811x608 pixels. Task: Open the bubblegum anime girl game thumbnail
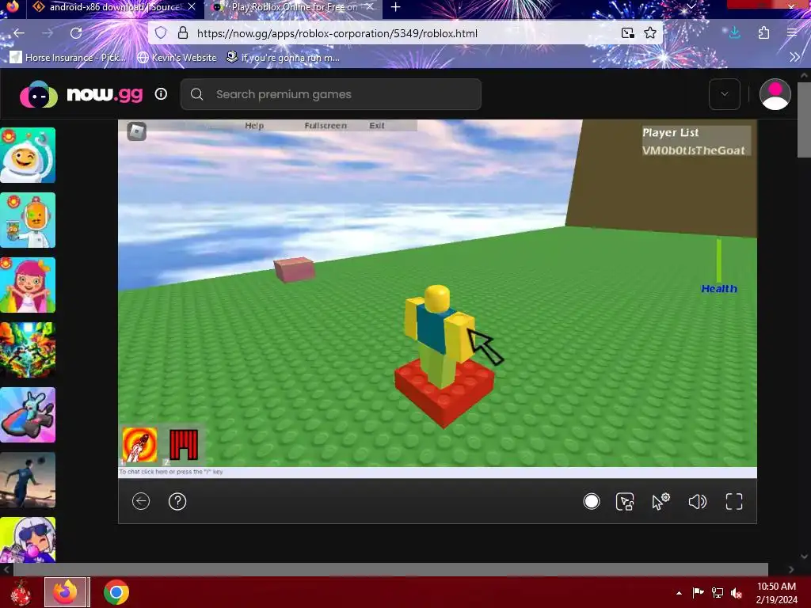tap(28, 540)
